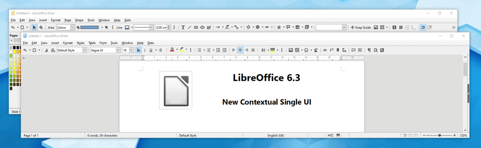Viewport: 481px width, 148px height.
Task: Click Snap Guide button in Draw toolbar
Action: [361, 27]
